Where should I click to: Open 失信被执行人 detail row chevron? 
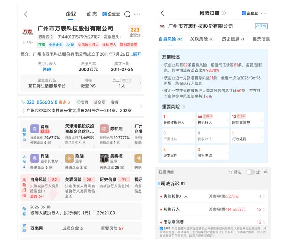point(264,196)
